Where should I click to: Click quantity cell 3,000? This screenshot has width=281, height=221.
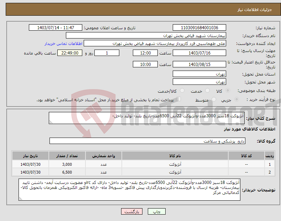(x=67, y=164)
